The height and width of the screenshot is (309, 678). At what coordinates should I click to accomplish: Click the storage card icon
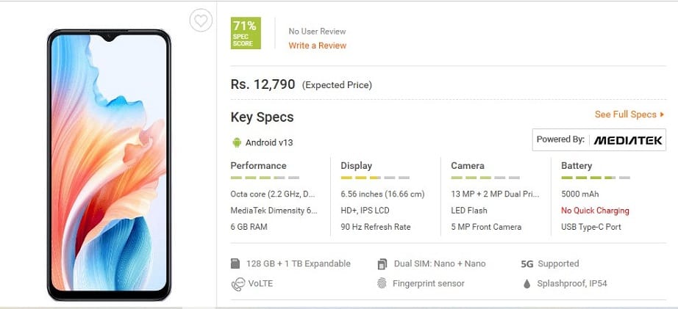236,263
